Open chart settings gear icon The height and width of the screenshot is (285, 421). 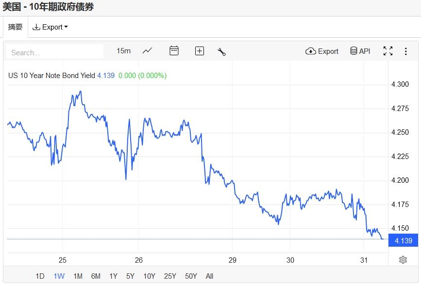(403, 260)
